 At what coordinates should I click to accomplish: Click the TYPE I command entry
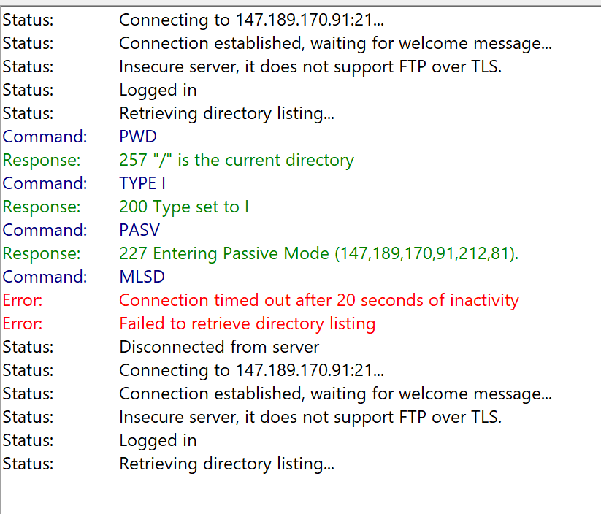pos(142,183)
